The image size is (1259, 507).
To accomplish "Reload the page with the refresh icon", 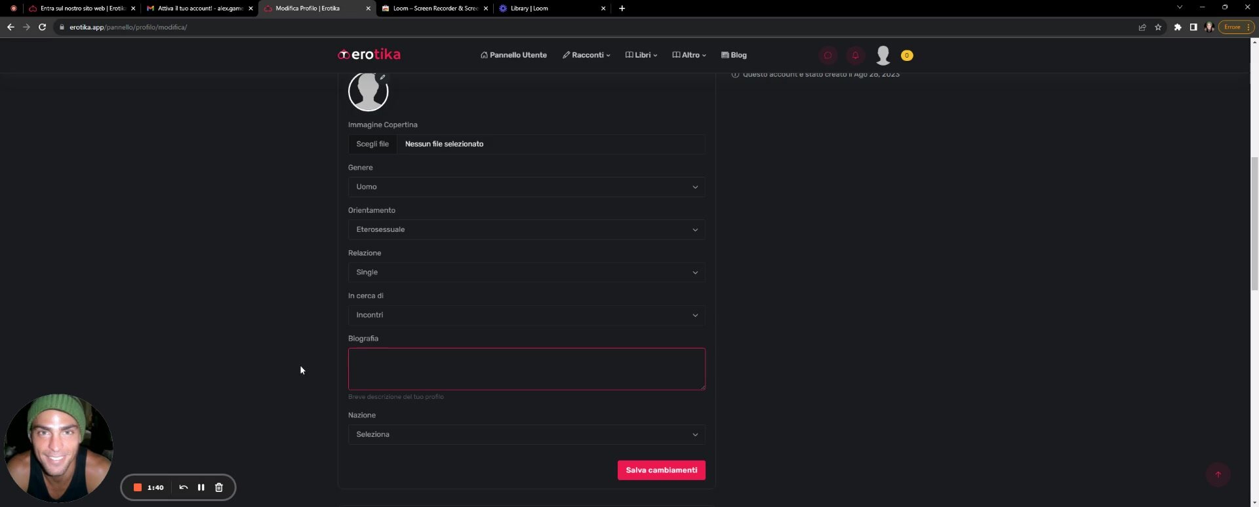I will point(42,27).
